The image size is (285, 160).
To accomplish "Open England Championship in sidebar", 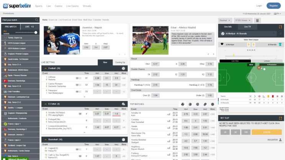I will pyautogui.click(x=20, y=113).
